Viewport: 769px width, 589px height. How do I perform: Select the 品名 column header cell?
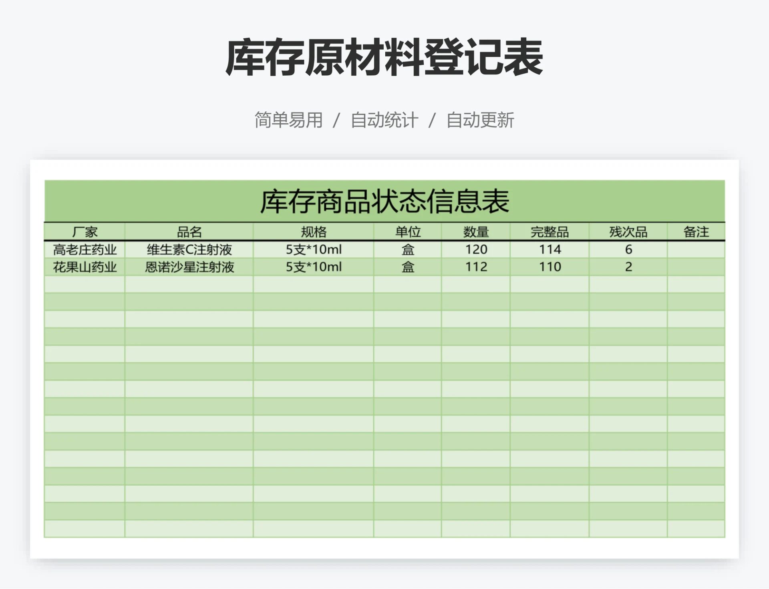[x=189, y=231]
